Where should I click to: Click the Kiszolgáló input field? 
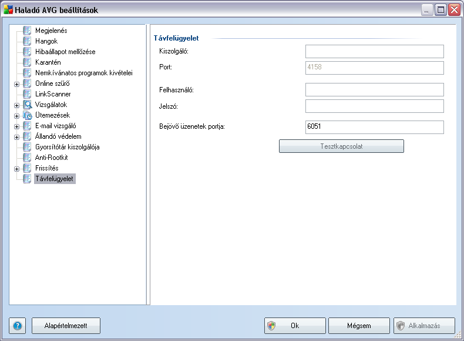[375, 52]
